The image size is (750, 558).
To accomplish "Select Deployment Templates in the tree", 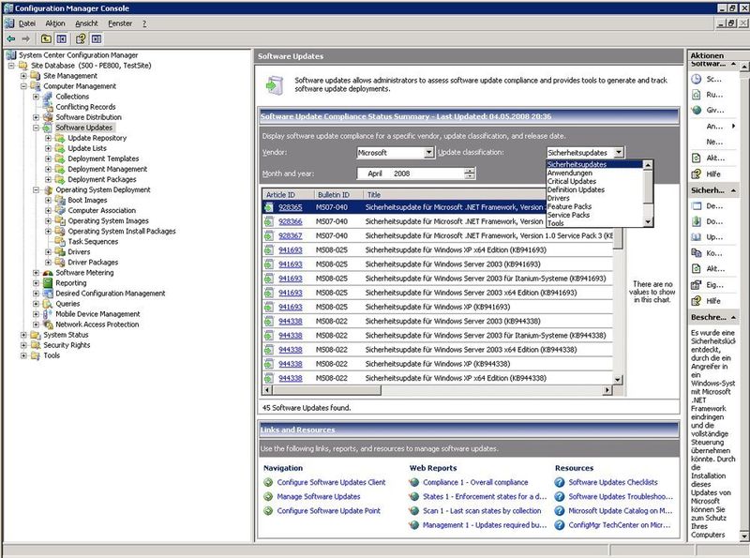I will point(103,158).
